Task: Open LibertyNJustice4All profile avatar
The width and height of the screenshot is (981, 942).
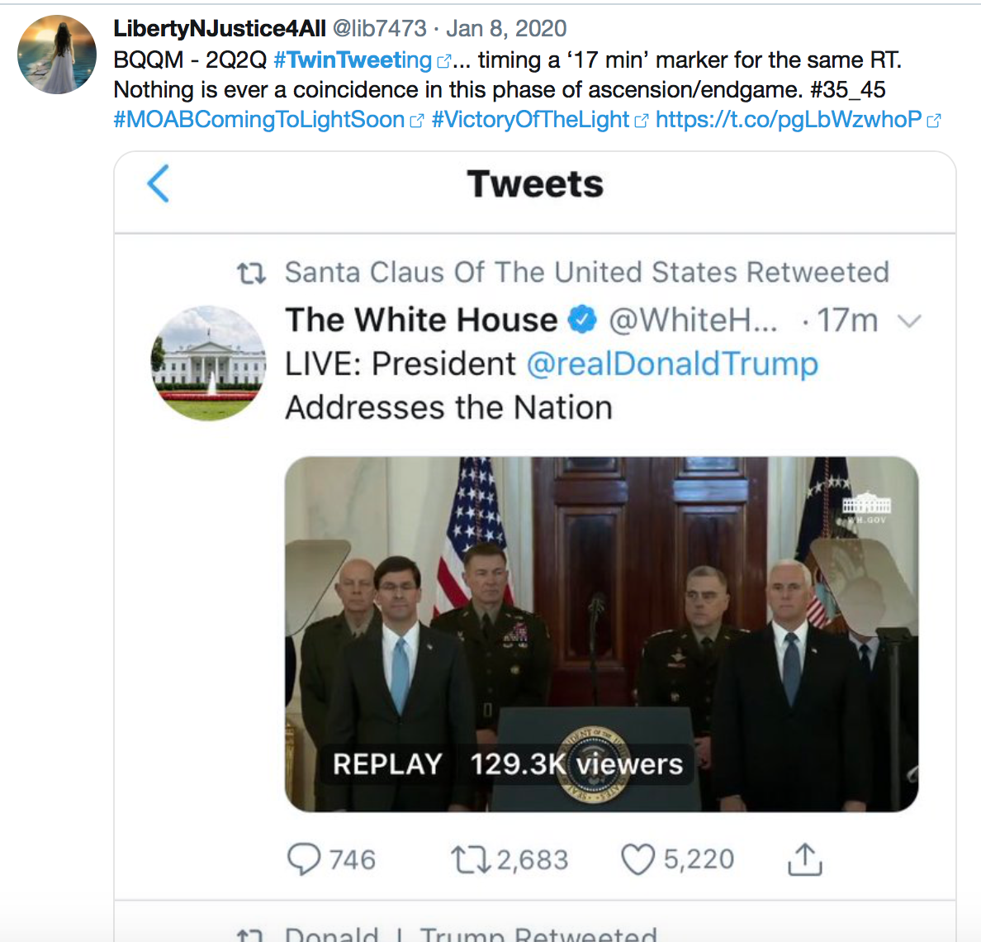Action: (x=57, y=55)
